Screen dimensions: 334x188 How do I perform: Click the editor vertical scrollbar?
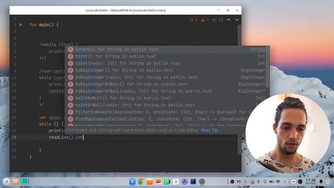239,89
